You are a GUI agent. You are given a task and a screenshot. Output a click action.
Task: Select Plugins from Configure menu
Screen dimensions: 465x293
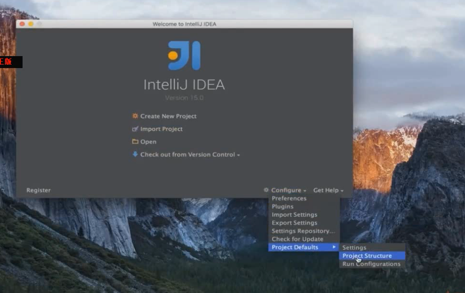point(304,207)
